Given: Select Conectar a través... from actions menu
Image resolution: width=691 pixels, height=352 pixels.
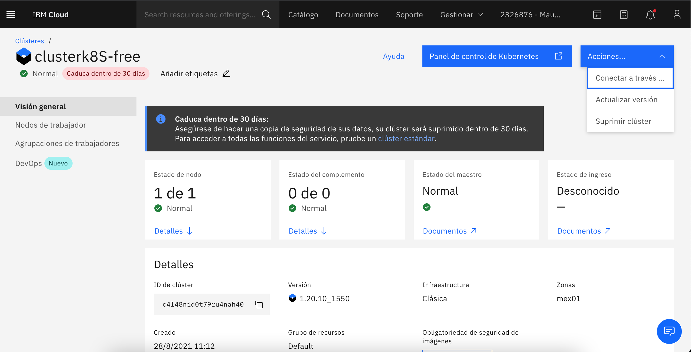Looking at the screenshot, I should click(630, 78).
